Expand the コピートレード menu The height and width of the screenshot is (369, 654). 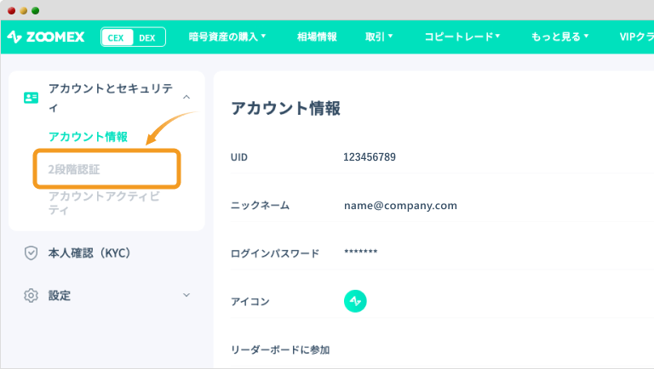462,37
